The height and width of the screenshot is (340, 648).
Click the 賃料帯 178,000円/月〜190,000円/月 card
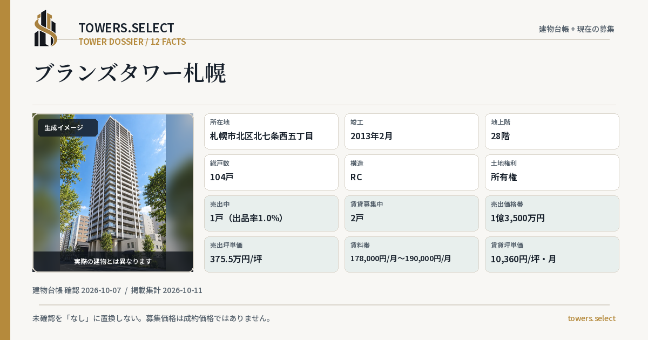(x=411, y=254)
